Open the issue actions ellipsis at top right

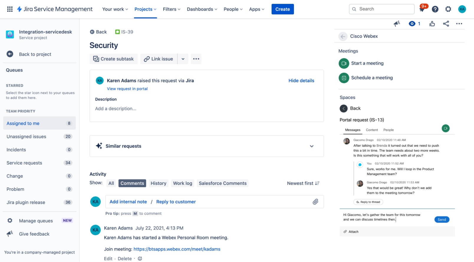click(459, 24)
